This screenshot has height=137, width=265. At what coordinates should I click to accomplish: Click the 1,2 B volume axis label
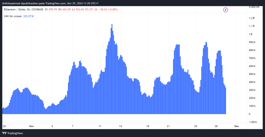coord(252,18)
